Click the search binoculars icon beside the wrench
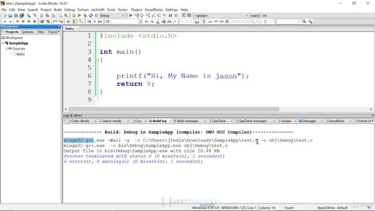375x211 pixels. pos(305,22)
